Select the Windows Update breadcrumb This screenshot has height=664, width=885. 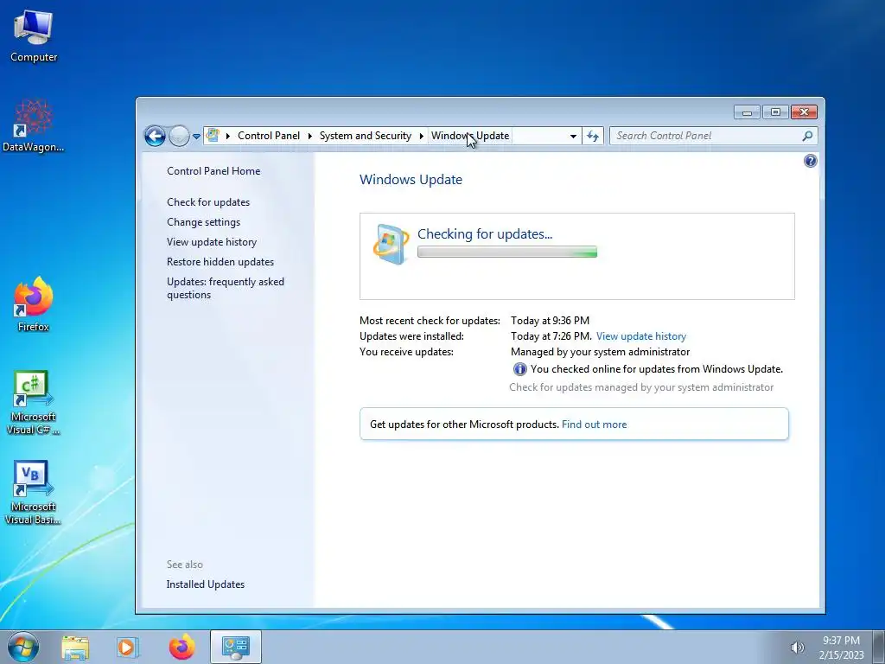pos(470,136)
